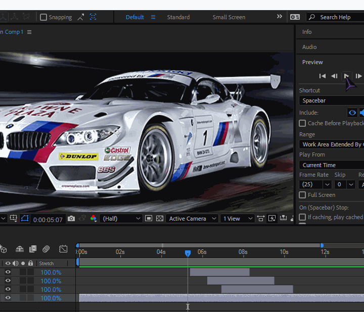The height and width of the screenshot is (312, 364).
Task: Enable If caching, play cached frames
Action: (302, 217)
